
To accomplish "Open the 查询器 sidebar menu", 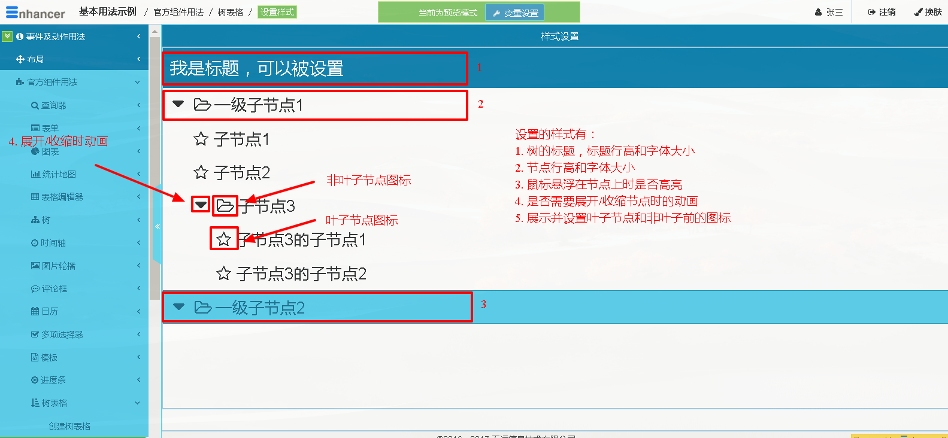I will tap(54, 105).
